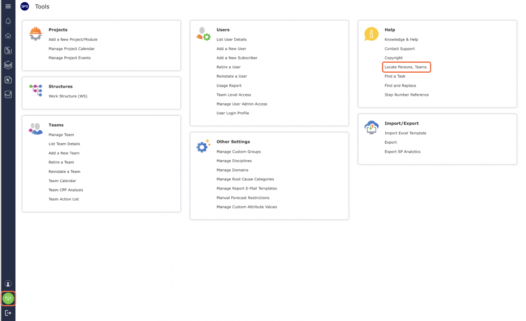
Task: Click the Projects hard hat icon
Action: [x=36, y=34]
